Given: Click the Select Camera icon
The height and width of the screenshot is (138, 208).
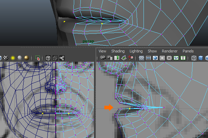Looking at the screenshot, I should pyautogui.click(x=103, y=58).
